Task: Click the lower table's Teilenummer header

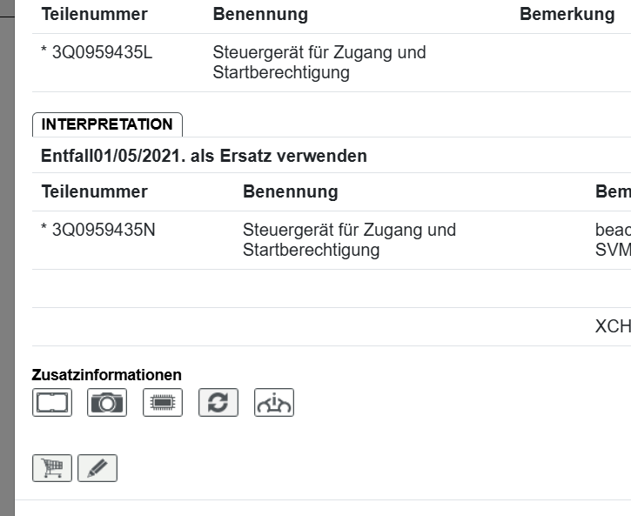Action: coord(94,191)
